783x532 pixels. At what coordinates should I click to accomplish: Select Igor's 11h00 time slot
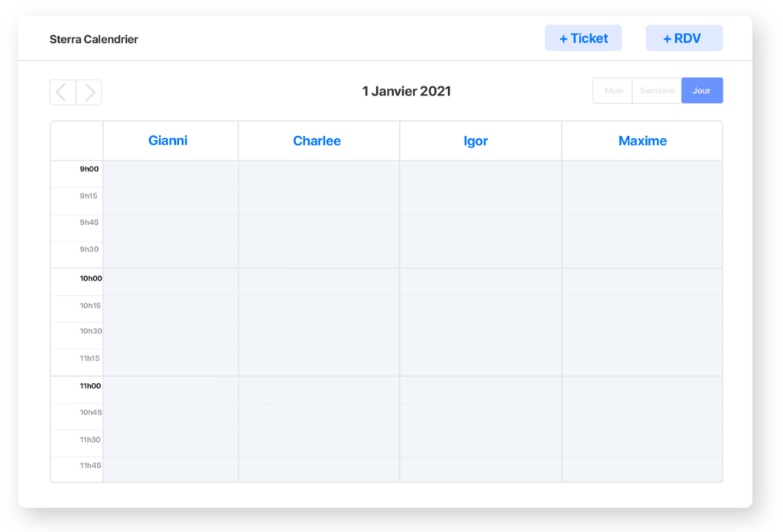coord(480,390)
